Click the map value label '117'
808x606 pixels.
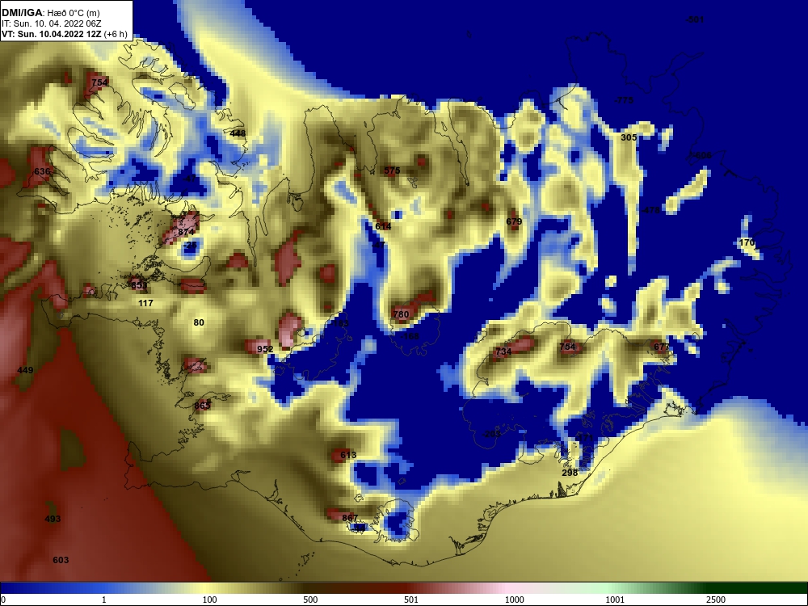(x=145, y=303)
